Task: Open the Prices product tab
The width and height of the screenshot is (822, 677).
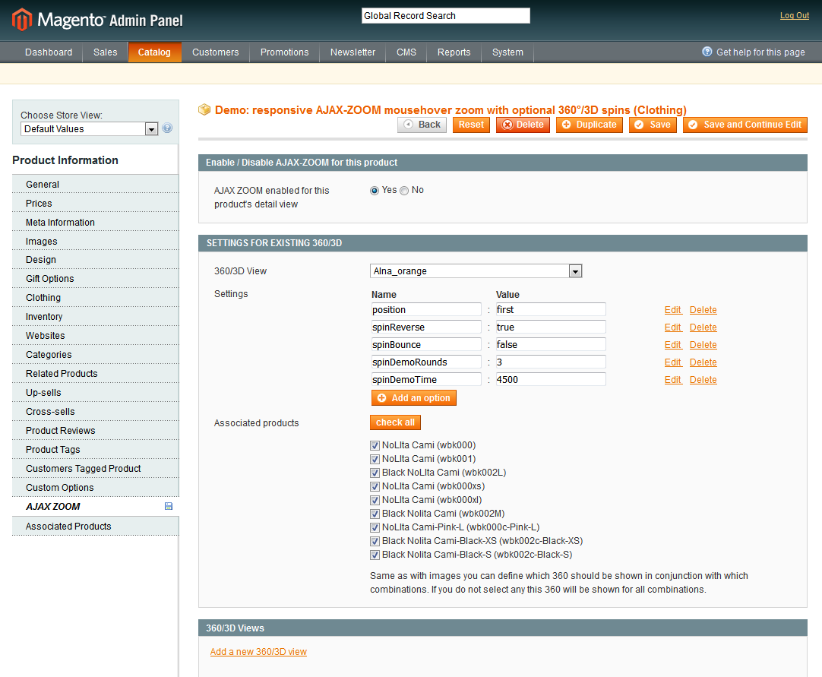Action: (x=96, y=204)
